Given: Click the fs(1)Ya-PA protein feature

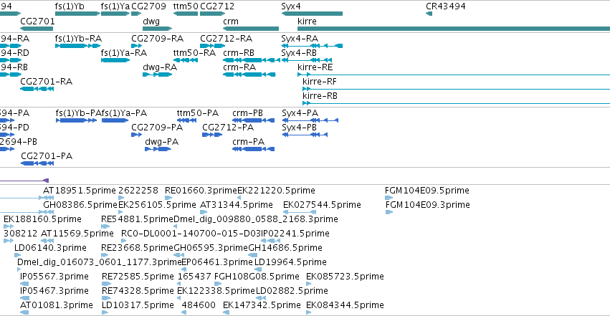Looking at the screenshot, I should (115, 120).
